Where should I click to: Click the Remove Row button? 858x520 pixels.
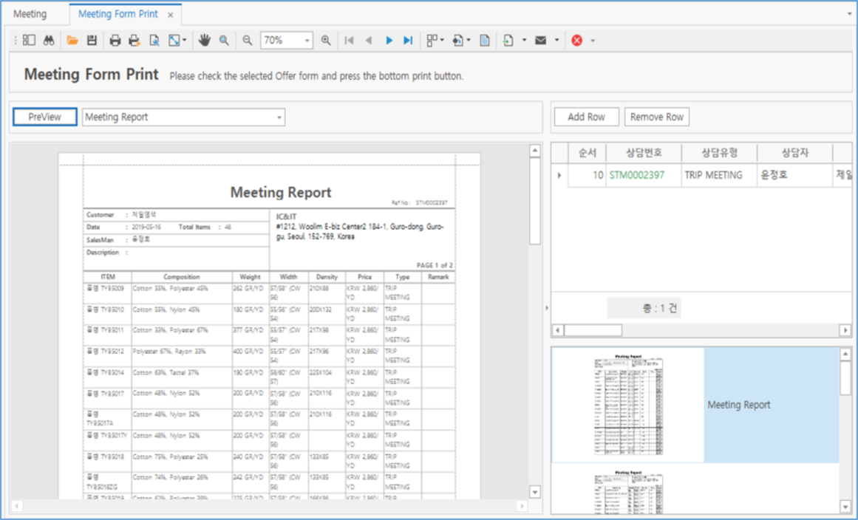pos(656,117)
